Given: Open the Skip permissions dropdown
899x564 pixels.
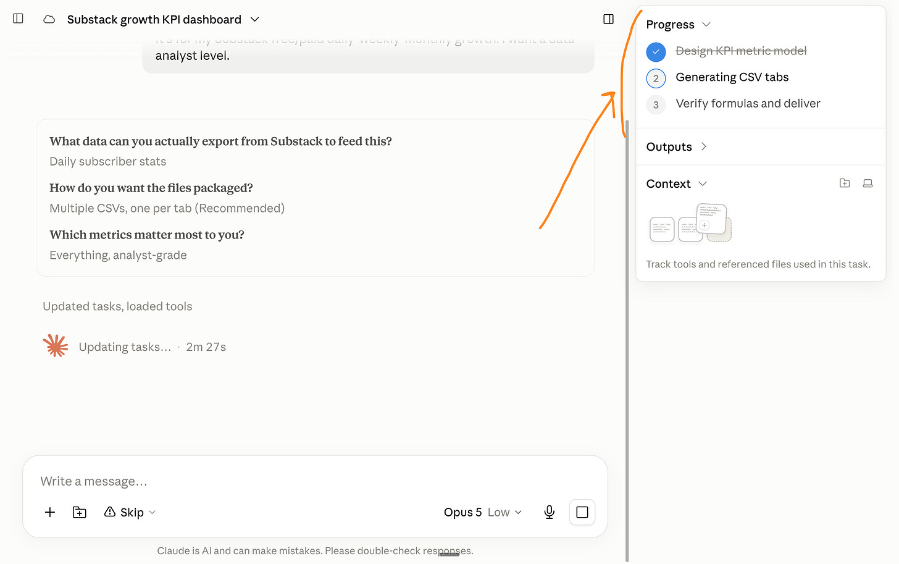Looking at the screenshot, I should 130,512.
